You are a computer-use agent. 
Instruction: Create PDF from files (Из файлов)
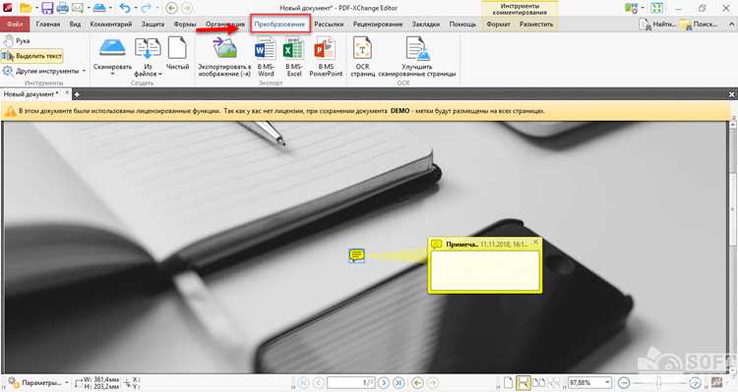click(x=148, y=57)
